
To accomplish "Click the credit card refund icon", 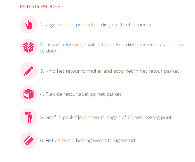I will tap(29, 140).
